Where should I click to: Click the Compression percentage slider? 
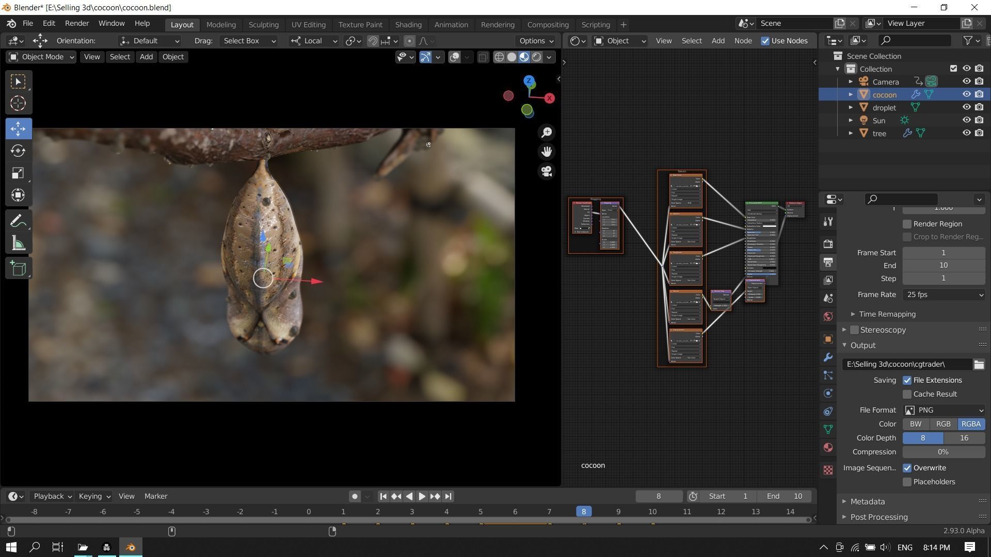pyautogui.click(x=943, y=452)
